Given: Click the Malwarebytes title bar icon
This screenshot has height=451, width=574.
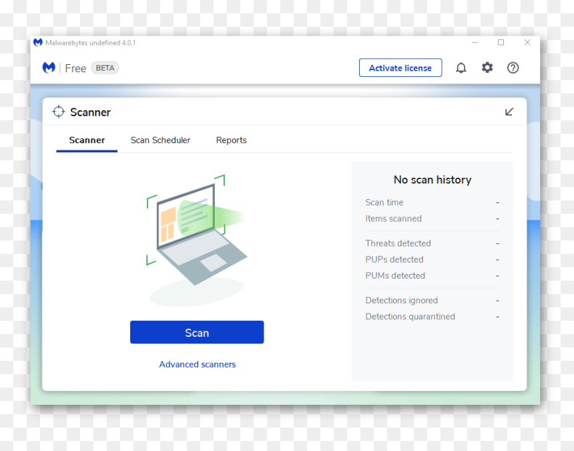Looking at the screenshot, I should point(37,43).
